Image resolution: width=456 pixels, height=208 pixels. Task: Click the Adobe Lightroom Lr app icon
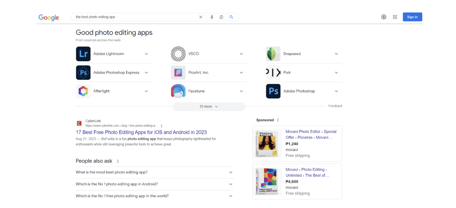(83, 54)
